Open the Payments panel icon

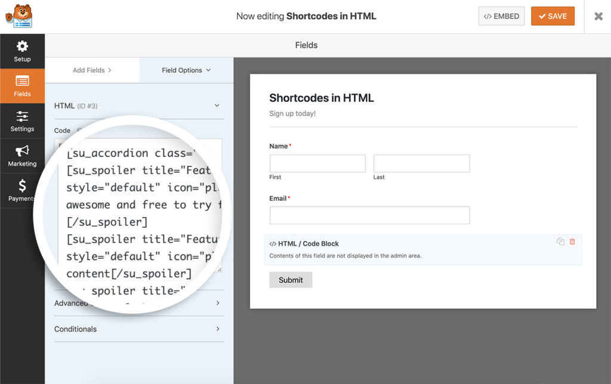22,190
